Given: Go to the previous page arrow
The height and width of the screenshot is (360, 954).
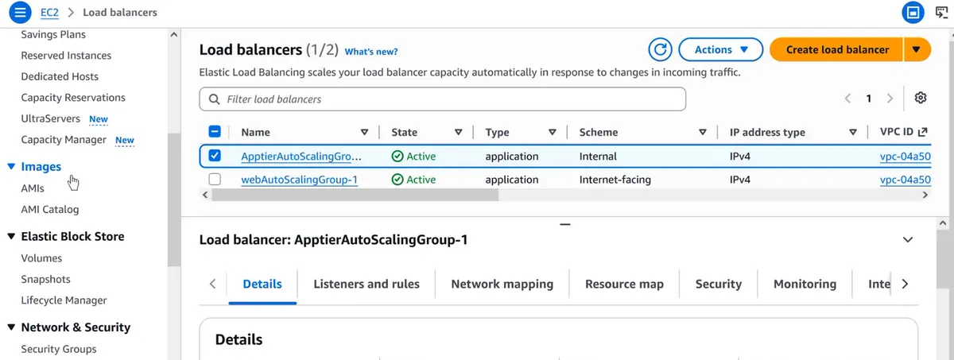Looking at the screenshot, I should [847, 99].
